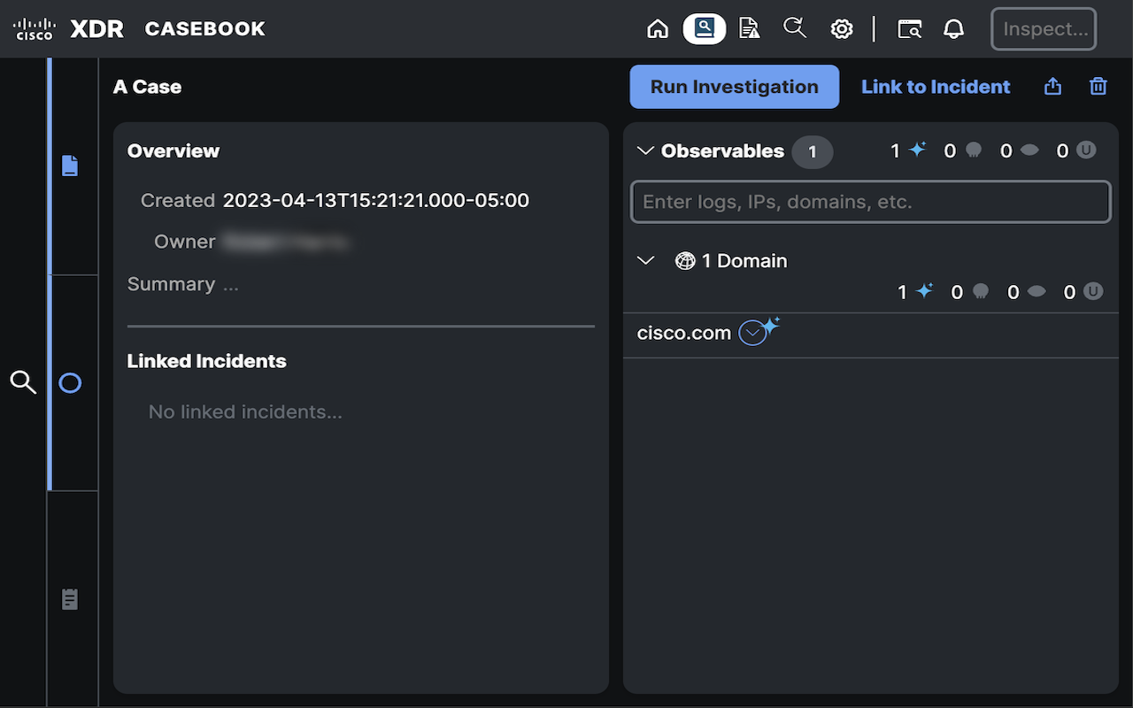Select the circle tab in the left sidebar
The height and width of the screenshot is (708, 1133).
click(70, 383)
